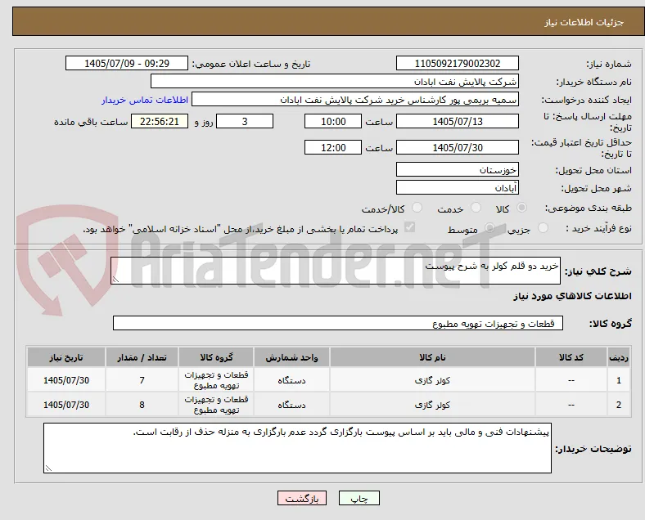
Task: Click the row number 1 cell
Action: (619, 380)
